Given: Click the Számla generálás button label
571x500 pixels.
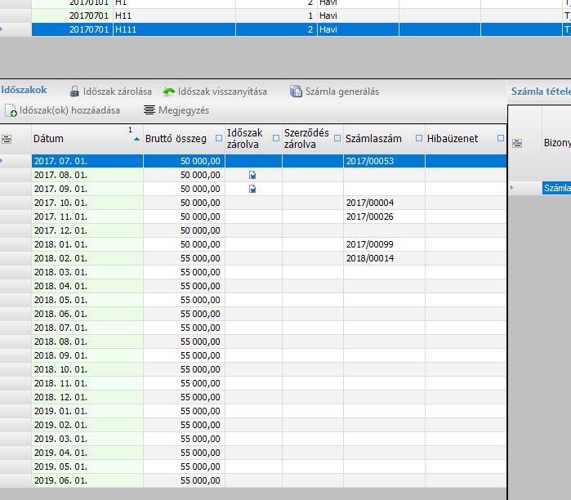Looking at the screenshot, I should coord(342,92).
